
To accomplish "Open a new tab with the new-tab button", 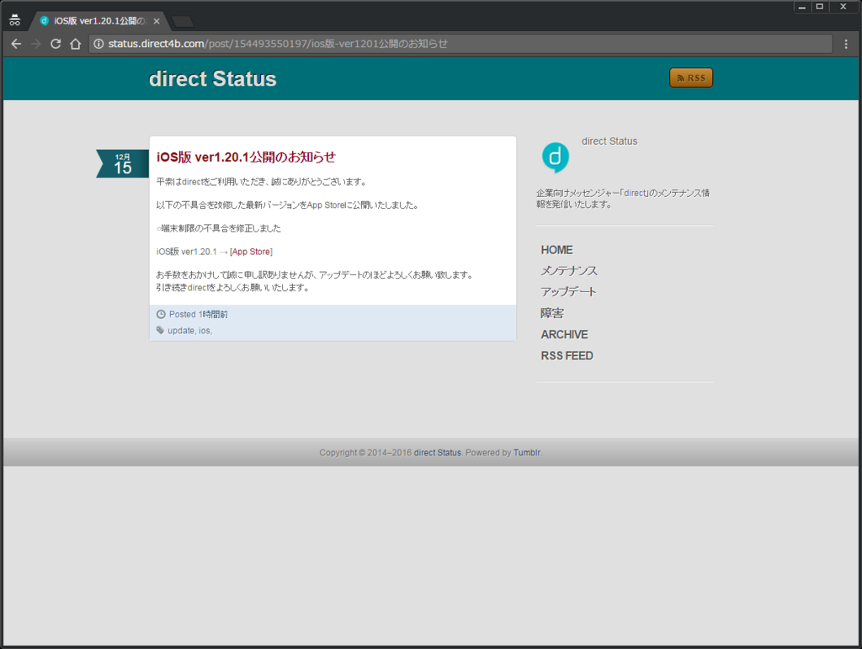I will pyautogui.click(x=183, y=21).
